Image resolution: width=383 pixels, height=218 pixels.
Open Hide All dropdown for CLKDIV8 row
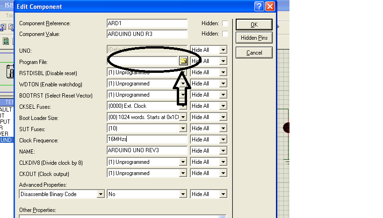coord(223,162)
